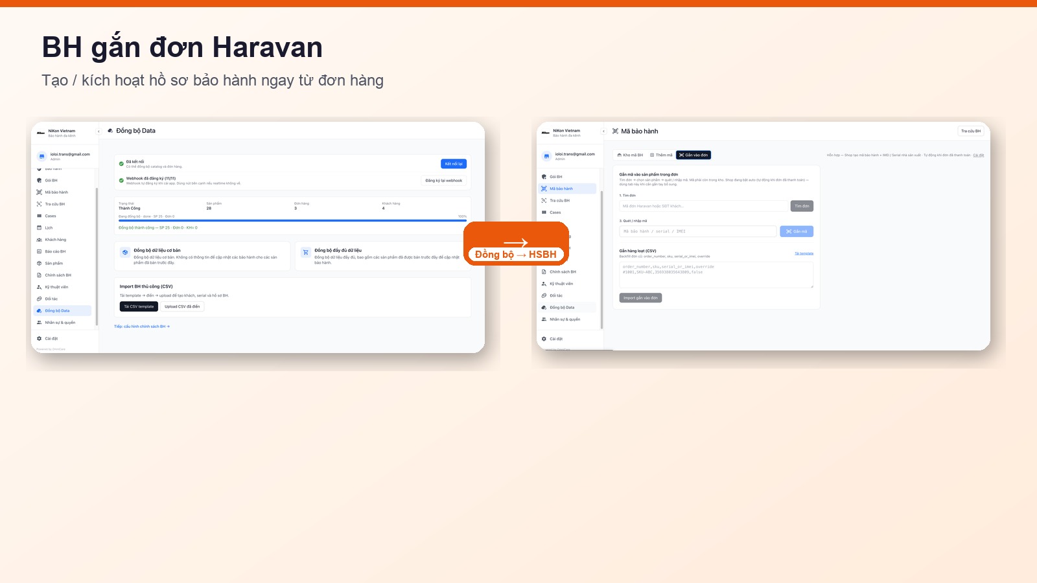Open the Lịch calendar icon in sidebar

(39, 228)
